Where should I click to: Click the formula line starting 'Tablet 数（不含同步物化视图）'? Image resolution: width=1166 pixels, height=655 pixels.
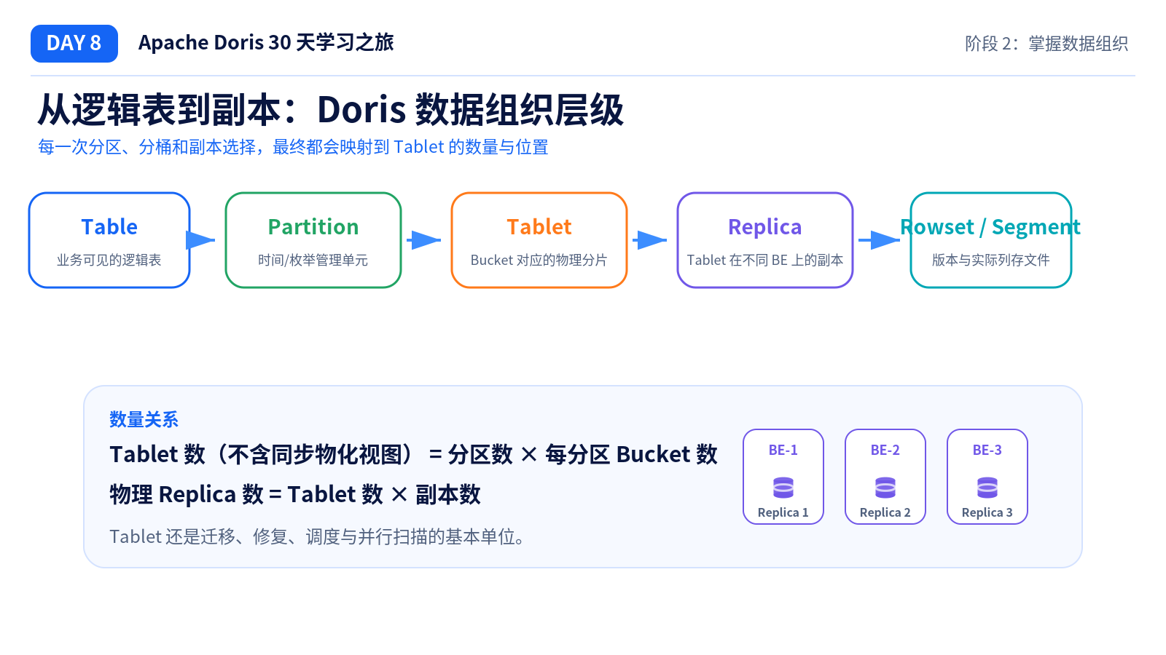(413, 455)
